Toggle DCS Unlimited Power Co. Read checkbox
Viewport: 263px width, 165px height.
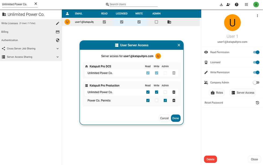[148, 73]
